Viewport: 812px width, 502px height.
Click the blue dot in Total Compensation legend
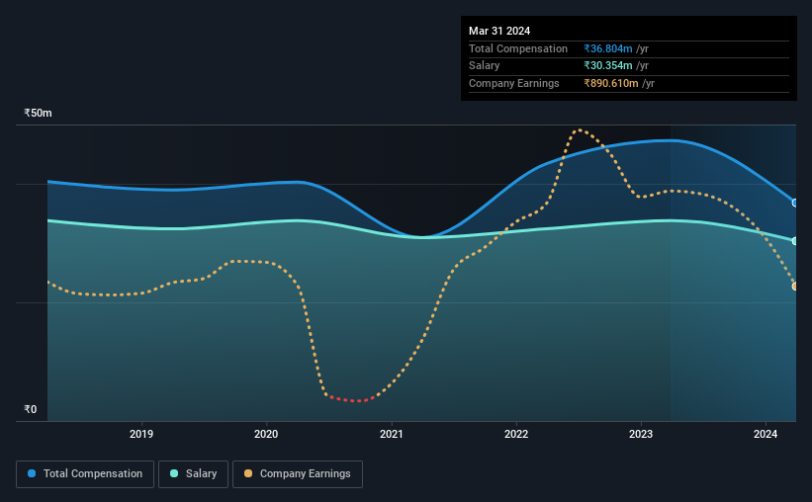[32, 473]
